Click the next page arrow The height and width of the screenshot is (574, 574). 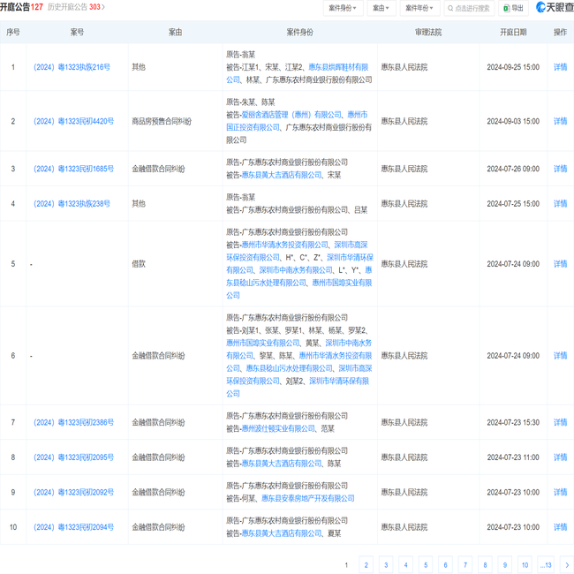567,565
